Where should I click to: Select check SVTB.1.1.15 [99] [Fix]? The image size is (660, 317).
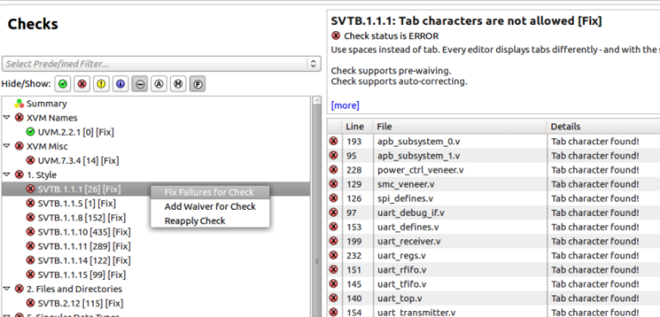click(x=82, y=275)
